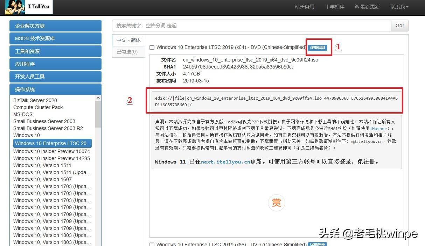425x246 pixels.
Task: Select Windows 10 Insider Preview 10074
Action: [51, 151]
